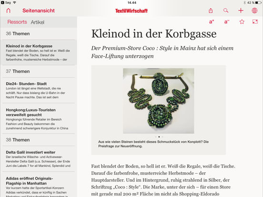Tap the image gallery page dots
The image size is (263, 197).
[159, 137]
